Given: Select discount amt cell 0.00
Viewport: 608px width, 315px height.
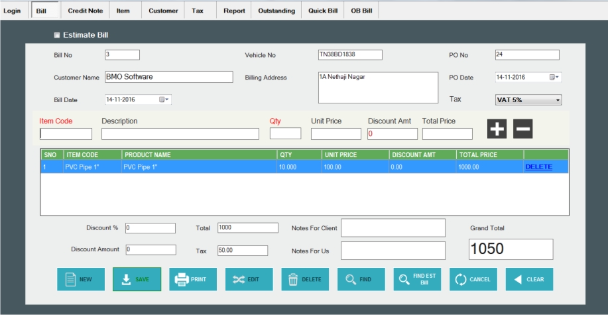Looking at the screenshot, I should point(422,167).
